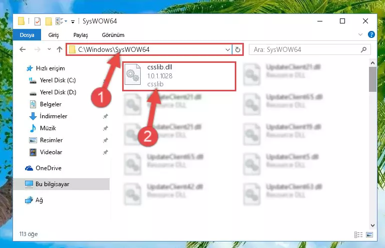This screenshot has width=385, height=248.
Task: Click the scrollbar down arrow
Action: [x=372, y=226]
